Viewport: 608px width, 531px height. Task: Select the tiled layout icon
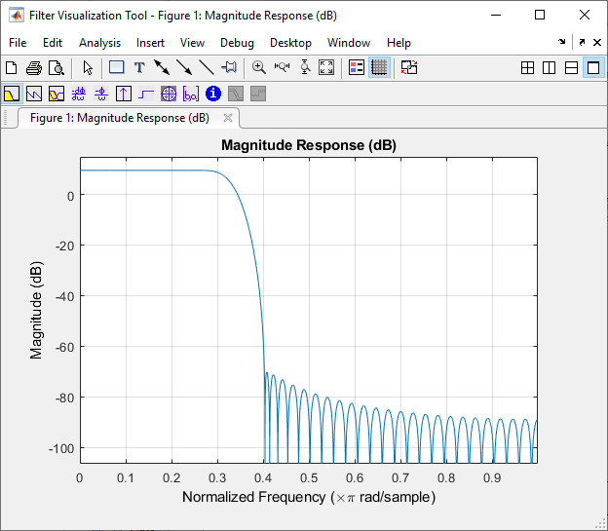[x=527, y=68]
